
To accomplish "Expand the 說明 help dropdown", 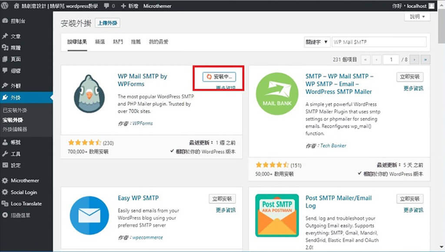I will tap(417, 17).
